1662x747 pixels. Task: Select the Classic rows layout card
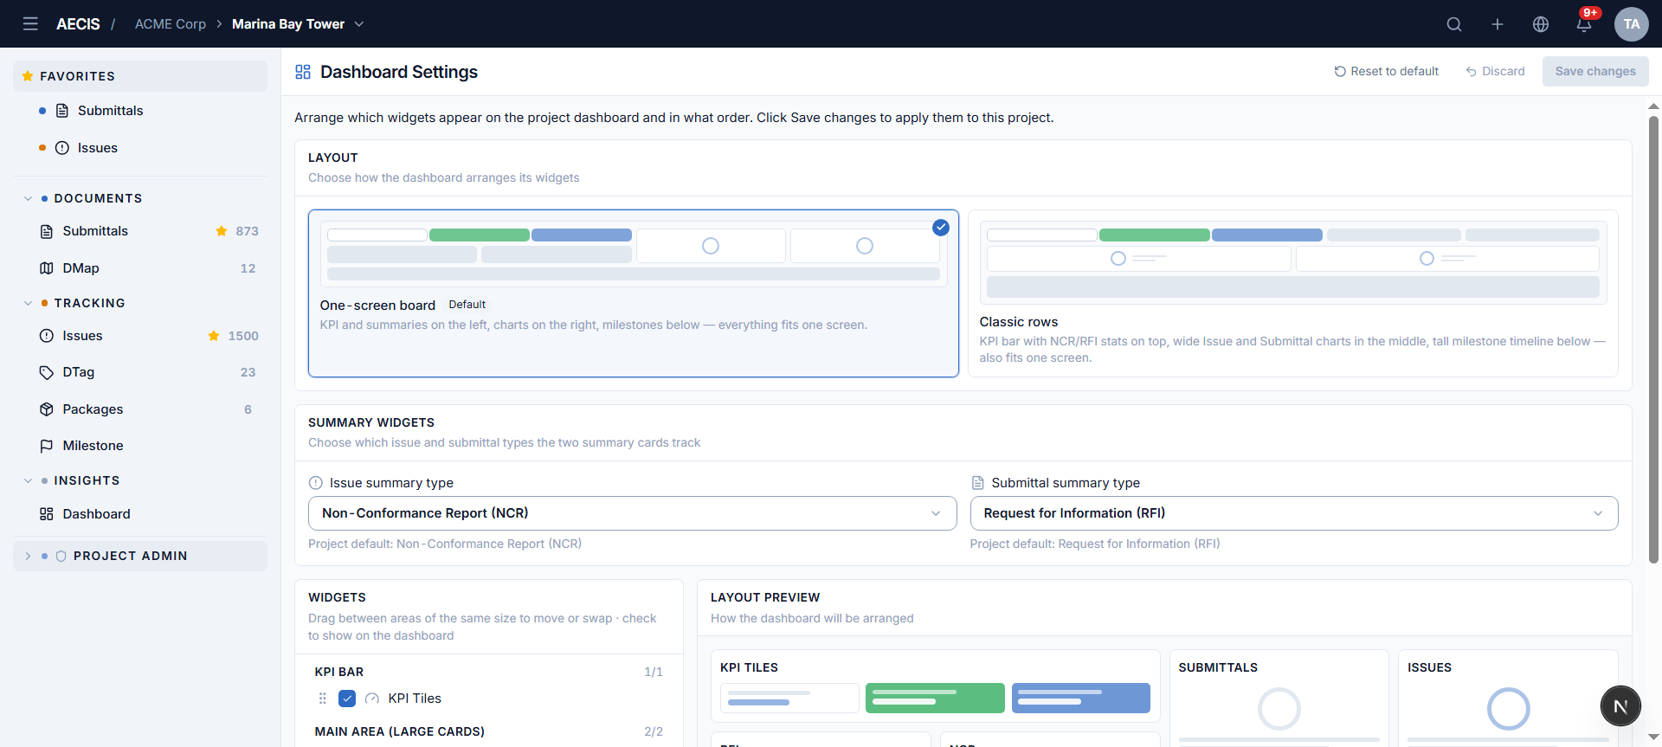pos(1293,293)
